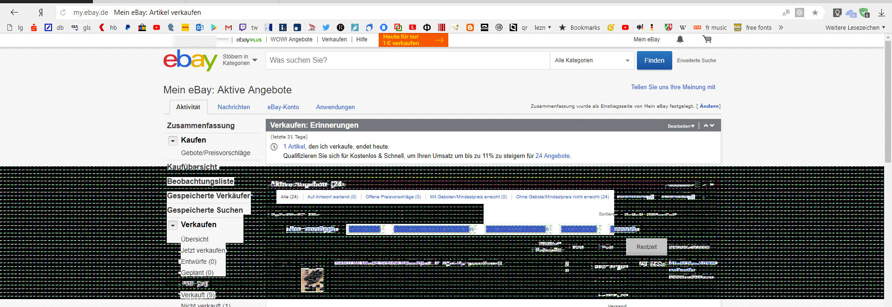Screen dimensions: 892x307
Task: Open eBay notifications bell
Action: pyautogui.click(x=680, y=39)
